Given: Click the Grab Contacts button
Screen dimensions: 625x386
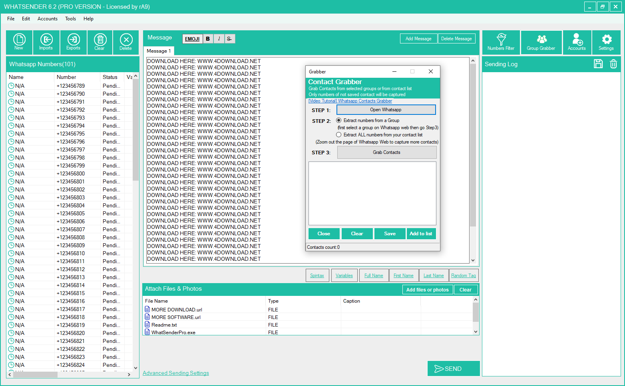Looking at the screenshot, I should pos(387,152).
